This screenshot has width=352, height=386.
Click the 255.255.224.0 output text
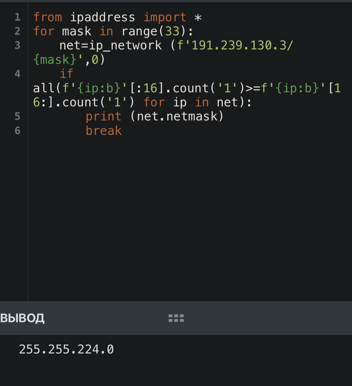click(66, 349)
